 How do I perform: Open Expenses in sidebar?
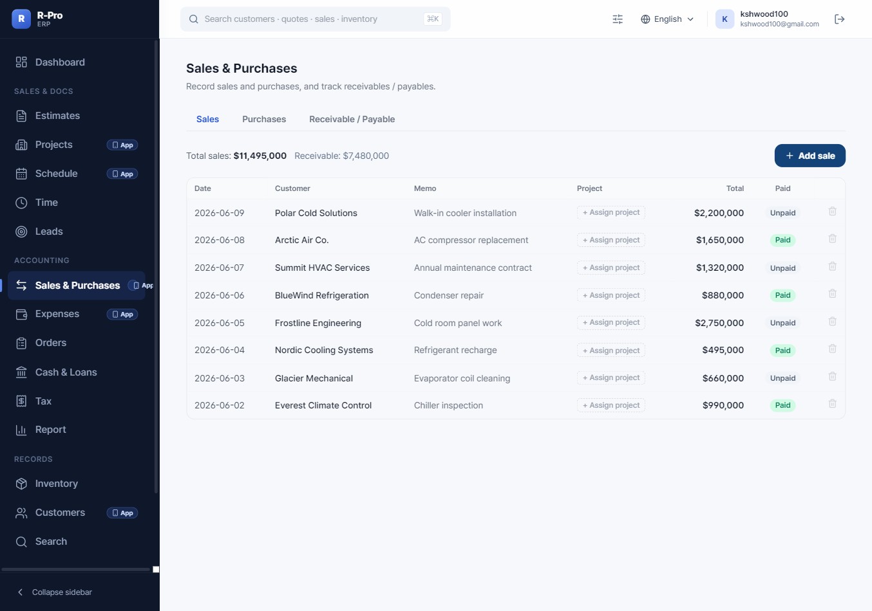[x=77, y=314]
